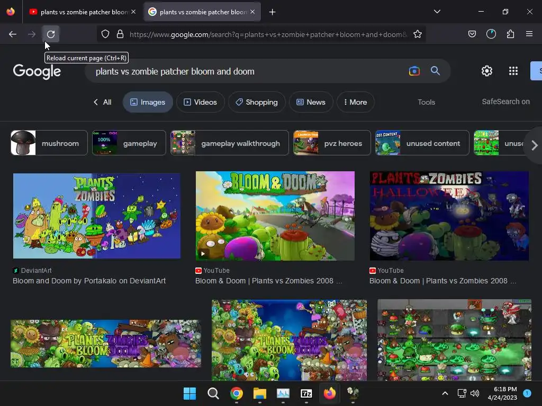Open the taskbar clock showing 6:18 PM

(x=503, y=393)
